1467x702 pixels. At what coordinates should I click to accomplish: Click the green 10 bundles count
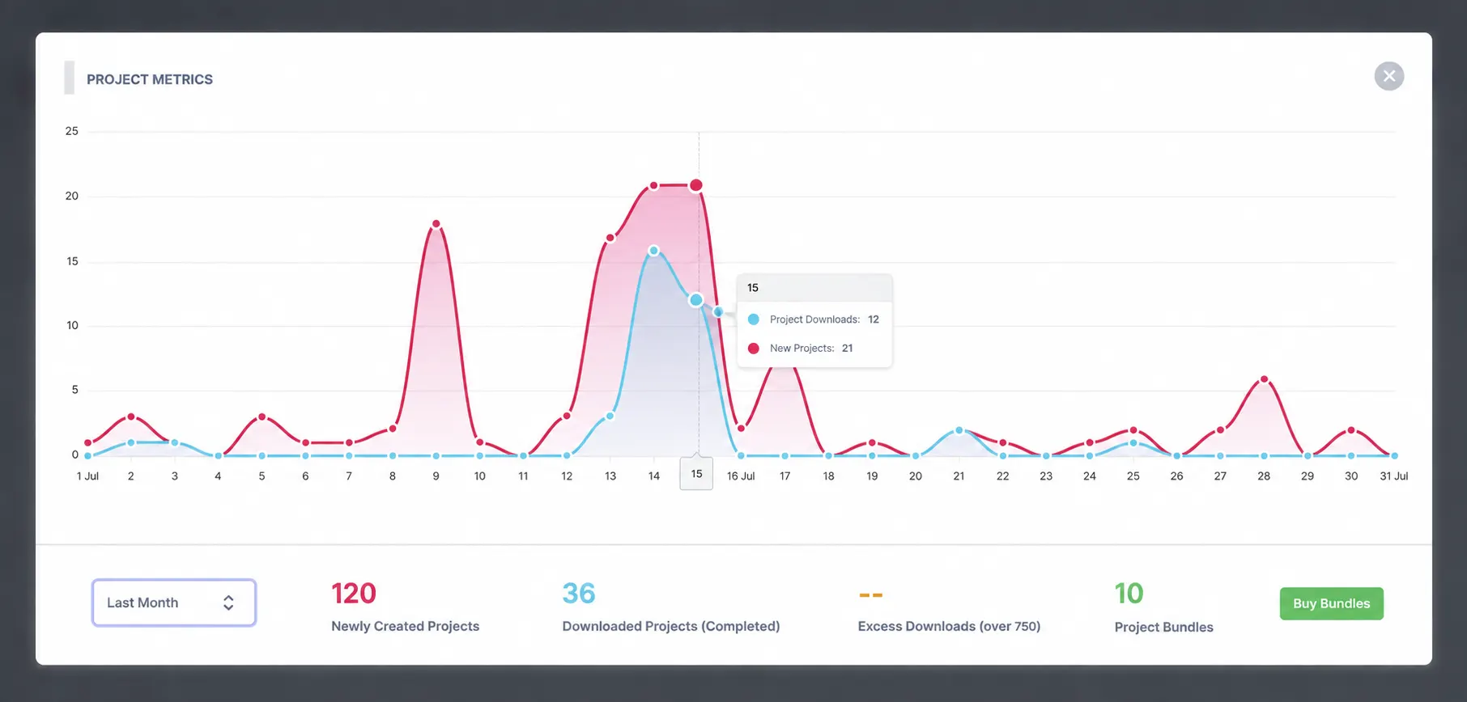(1129, 594)
